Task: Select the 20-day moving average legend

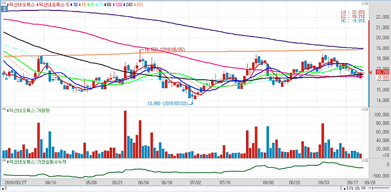Action: point(91,5)
